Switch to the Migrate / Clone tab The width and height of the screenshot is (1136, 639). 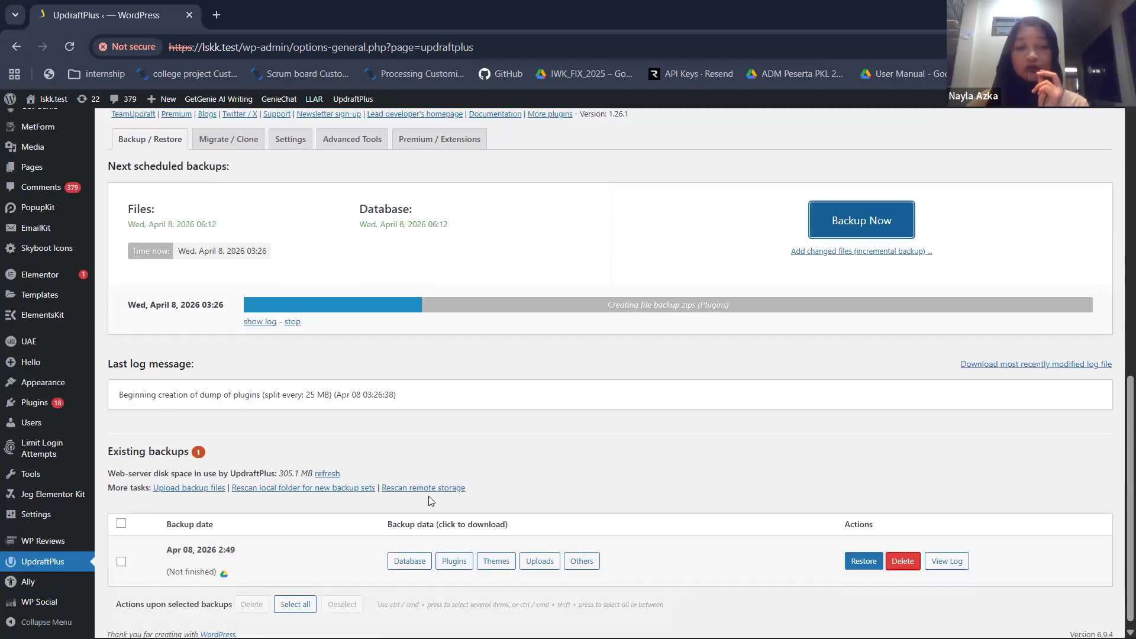(x=228, y=139)
